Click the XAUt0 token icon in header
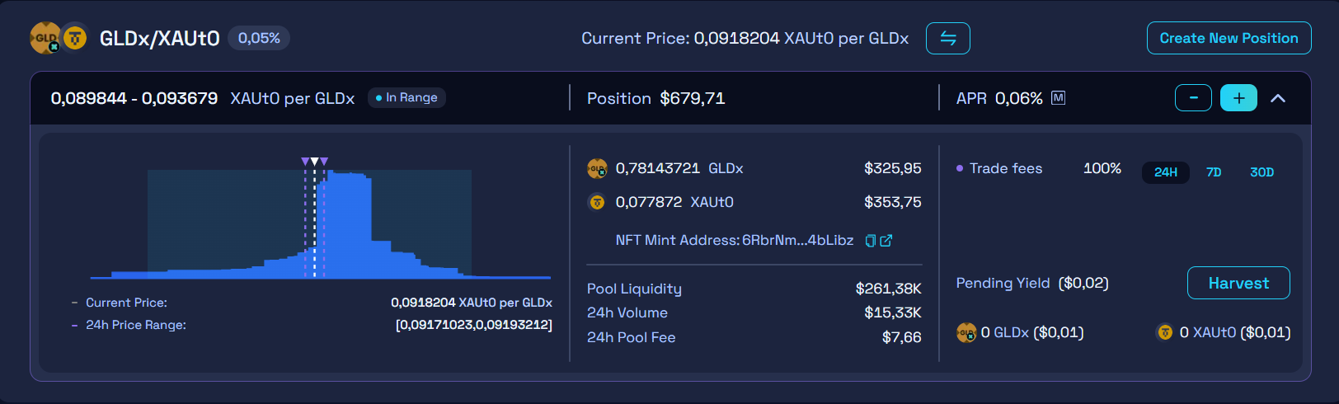Viewport: 1339px width, 404px height. pos(75,38)
